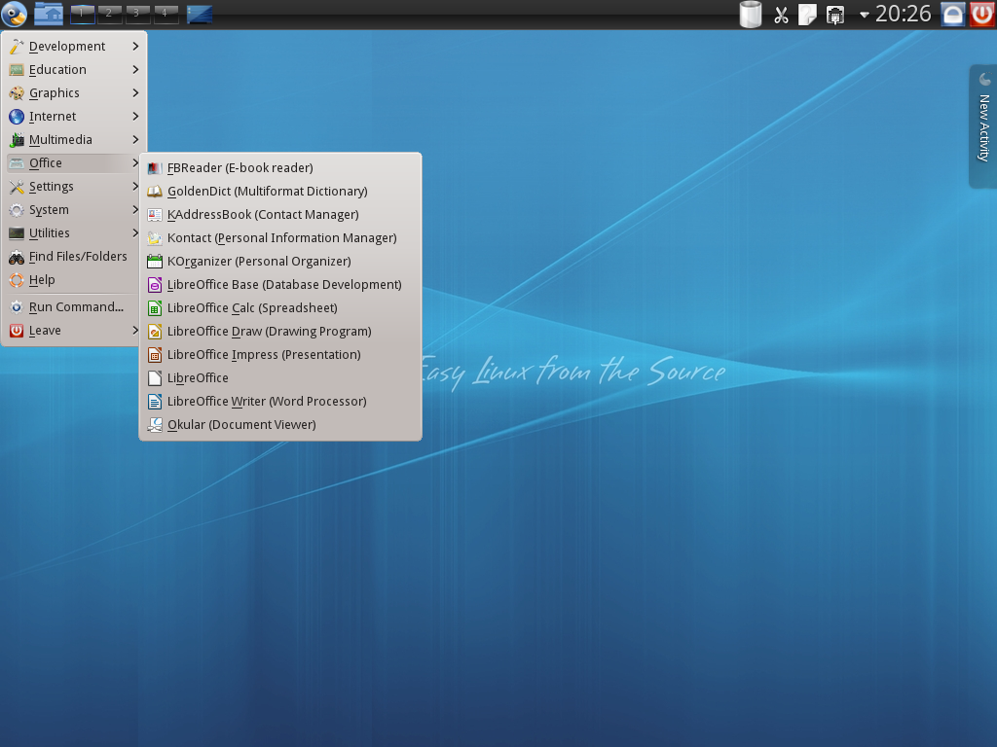Click the lock screen icon
Screen dimensions: 997x747
click(953, 14)
